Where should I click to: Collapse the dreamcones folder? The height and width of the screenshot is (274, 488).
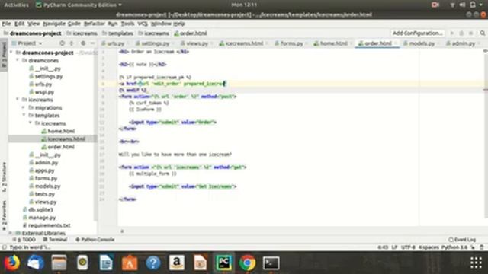pyautogui.click(x=18, y=61)
